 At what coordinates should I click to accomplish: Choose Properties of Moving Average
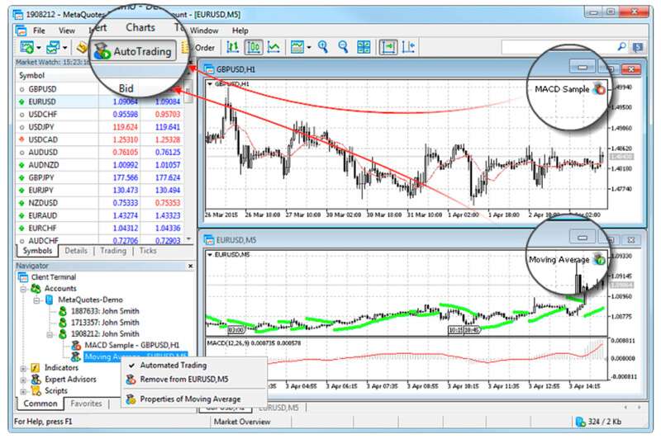point(190,399)
